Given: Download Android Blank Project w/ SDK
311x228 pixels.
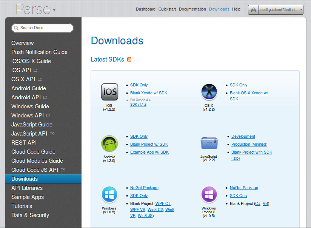Looking at the screenshot, I should pyautogui.click(x=149, y=144).
